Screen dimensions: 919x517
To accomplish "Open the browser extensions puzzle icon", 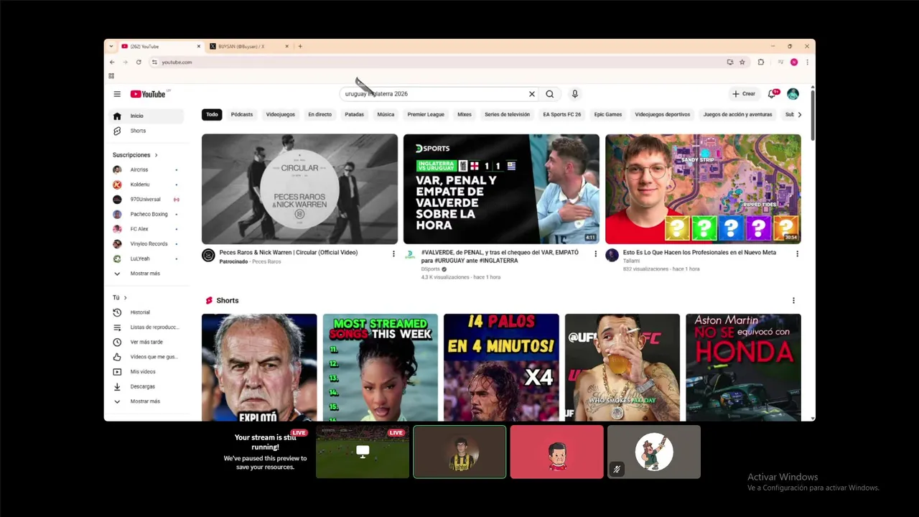I will click(x=761, y=62).
